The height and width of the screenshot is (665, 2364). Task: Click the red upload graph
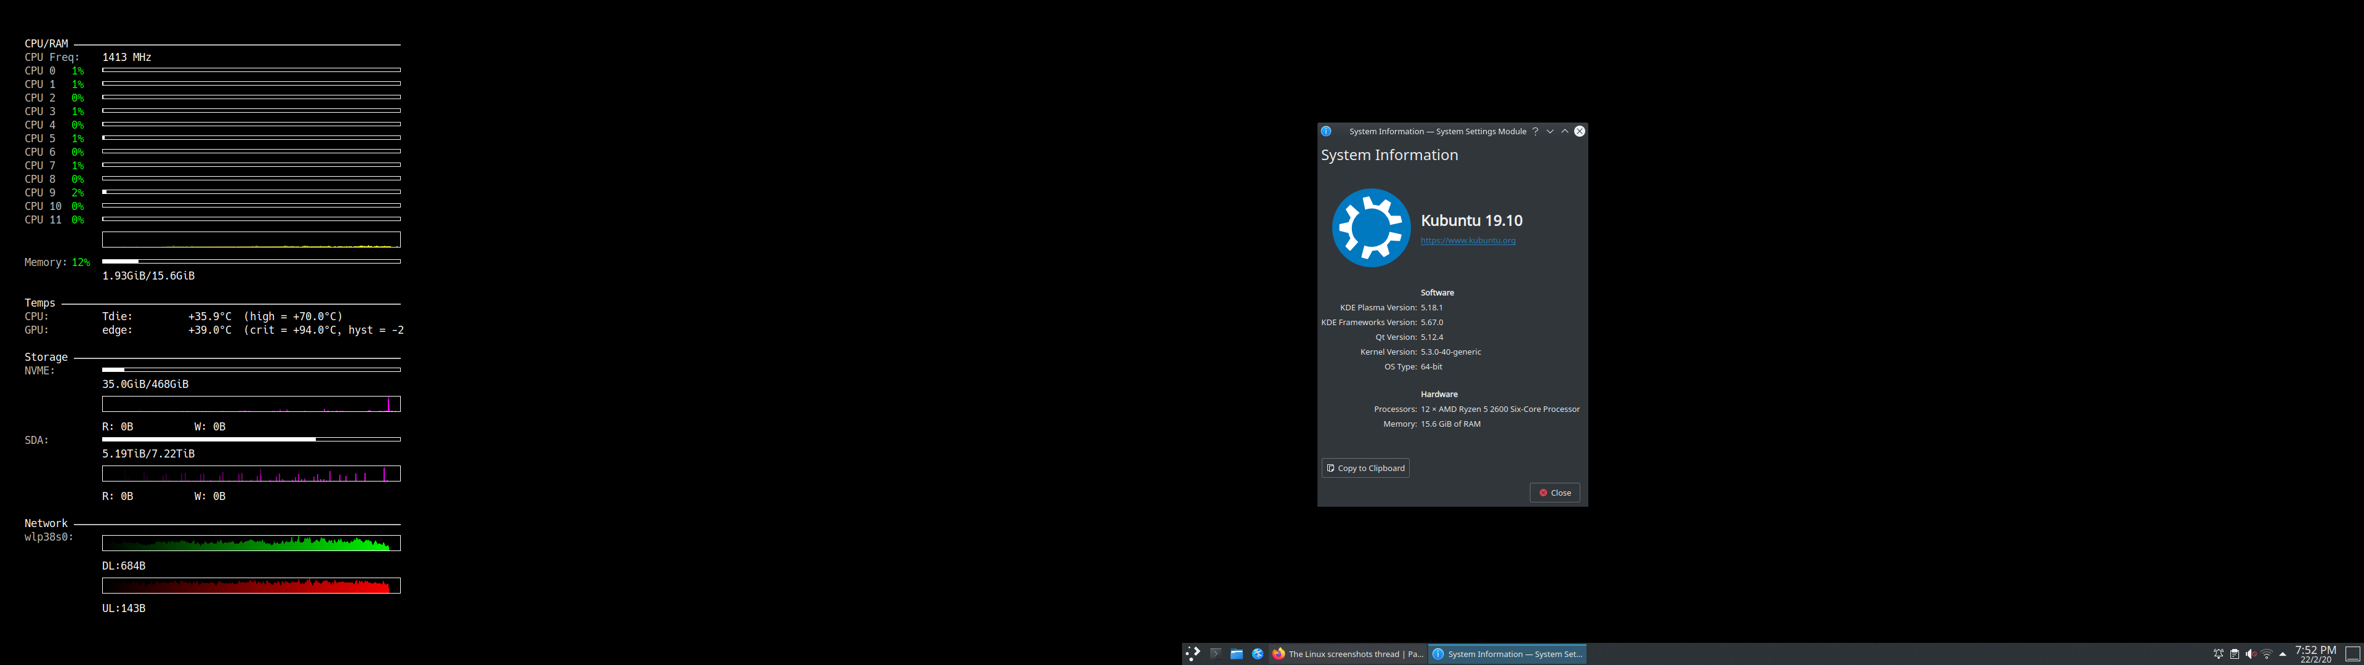(251, 585)
